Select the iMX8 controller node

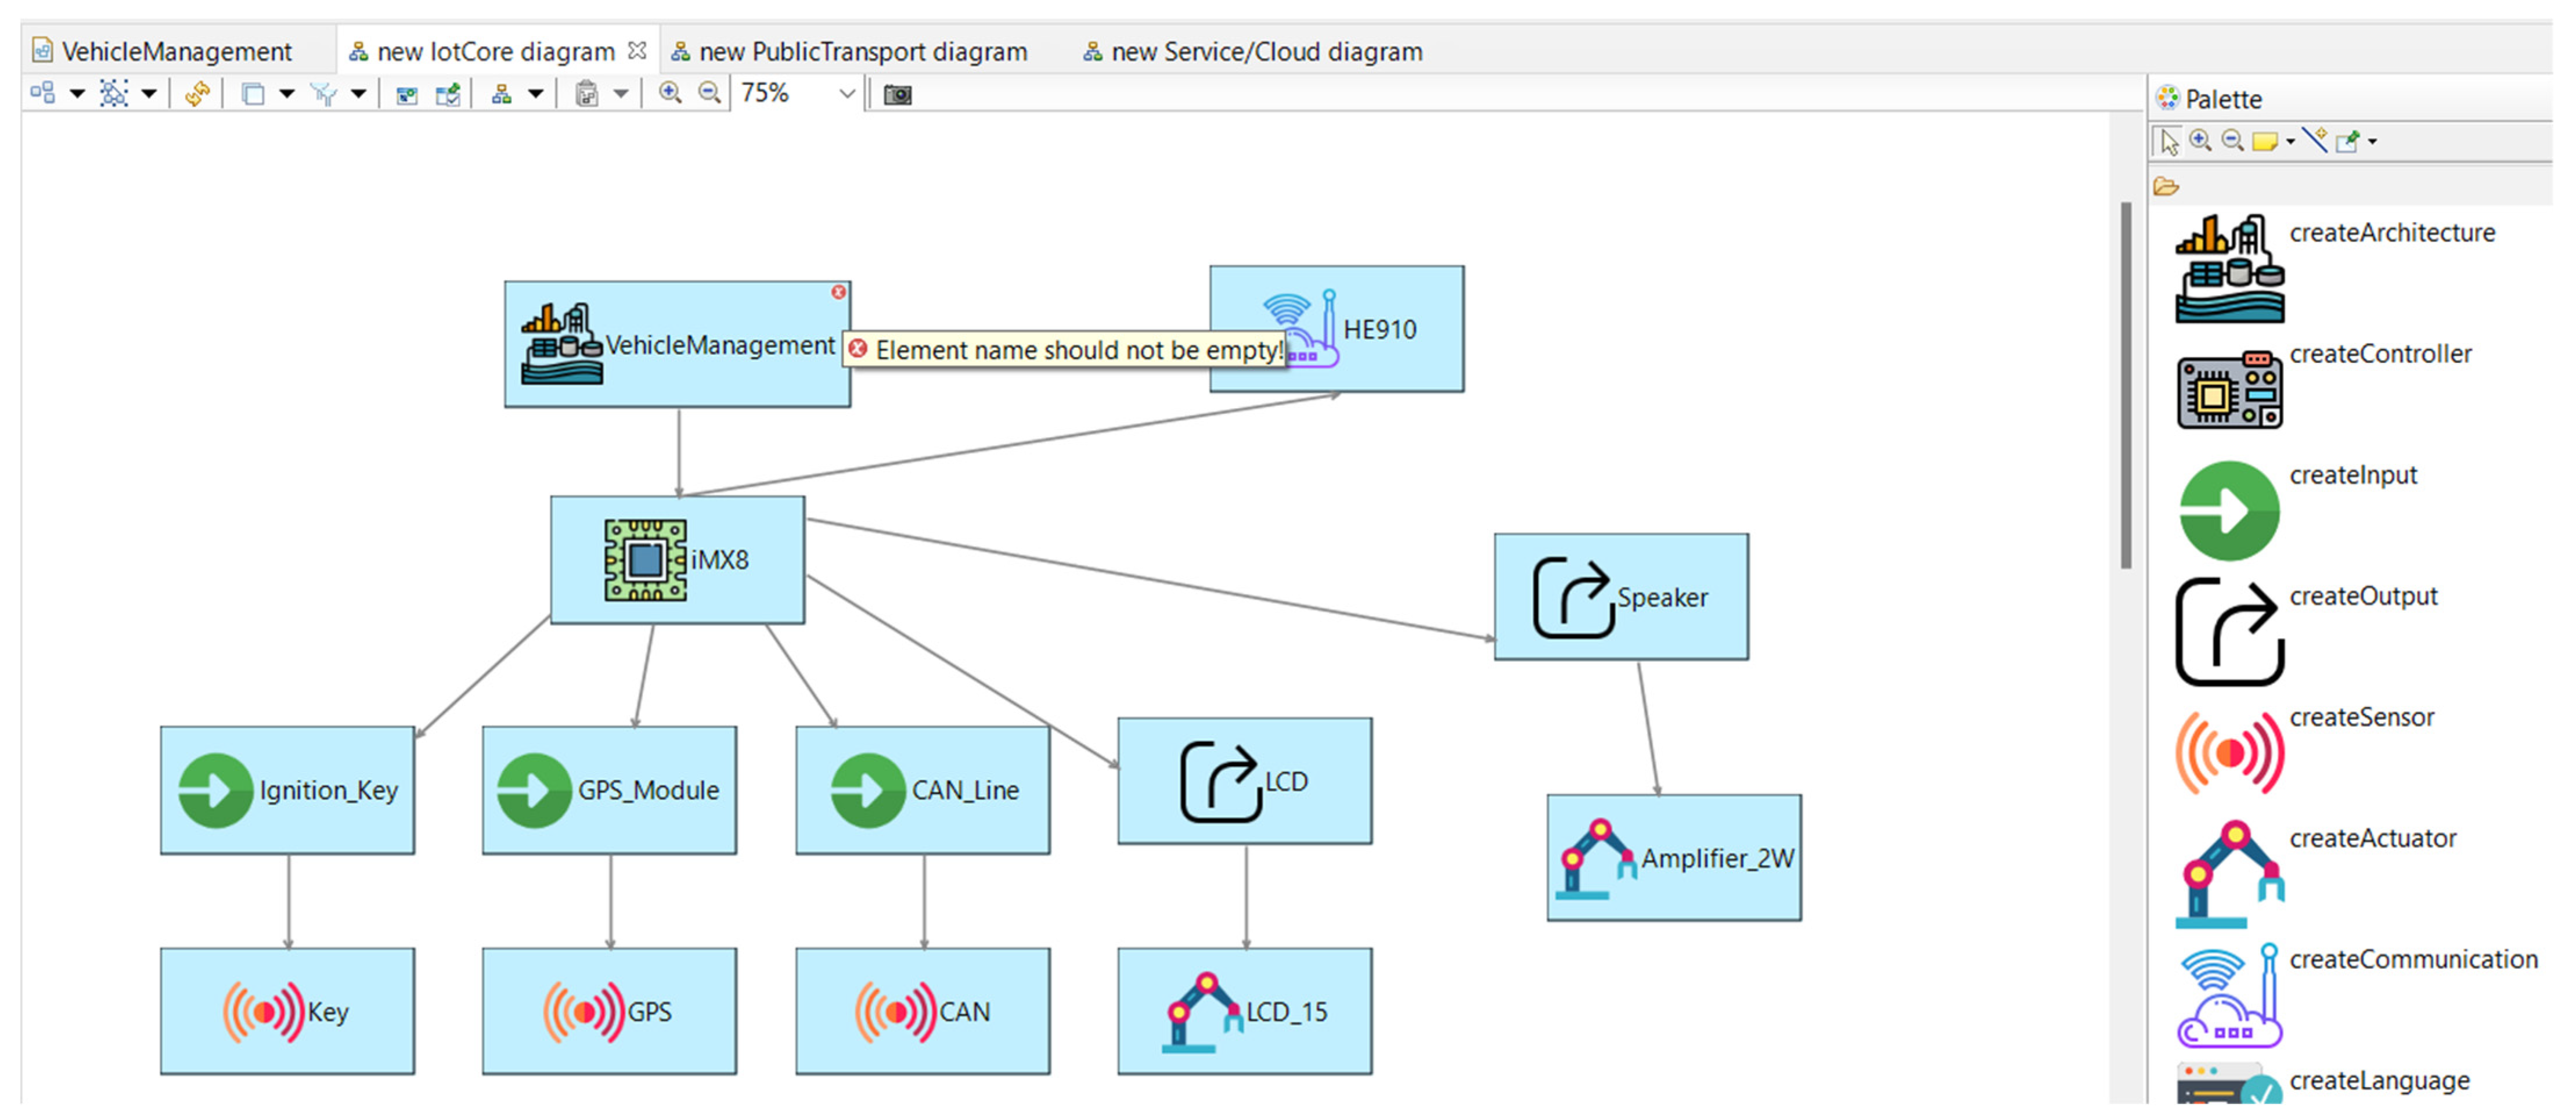click(677, 560)
